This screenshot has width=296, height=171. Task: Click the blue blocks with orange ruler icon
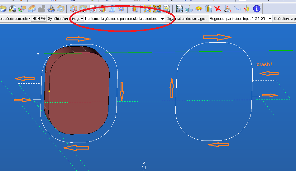208,9
